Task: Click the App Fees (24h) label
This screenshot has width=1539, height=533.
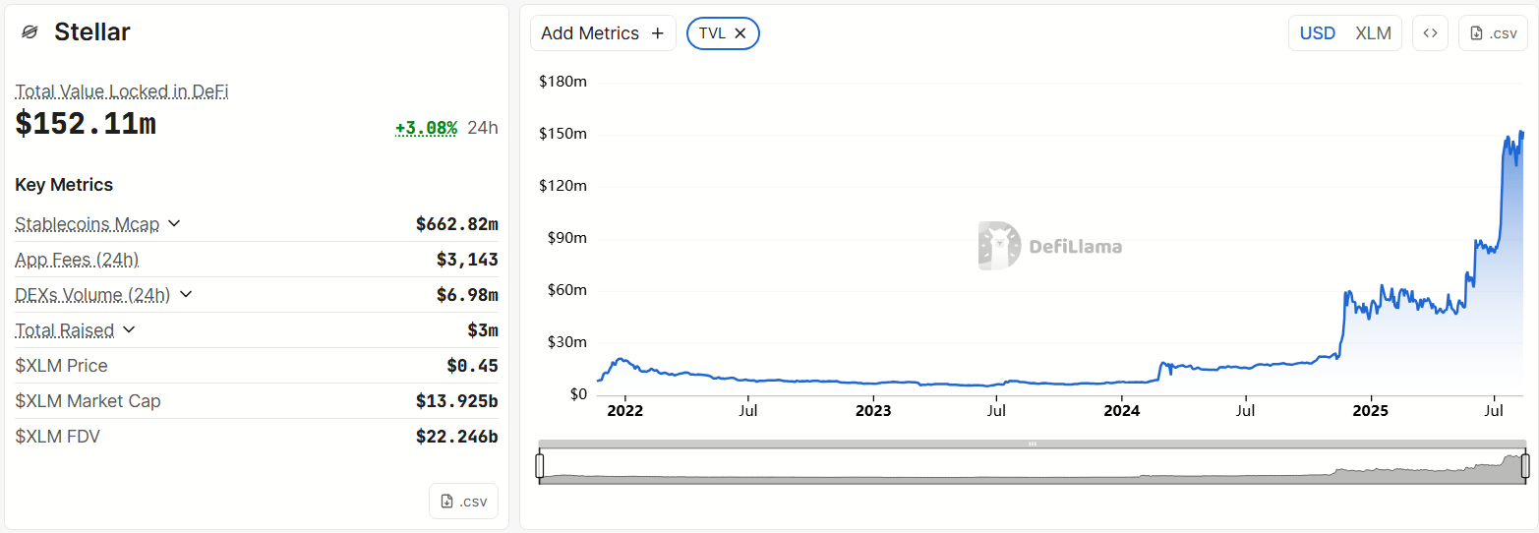Action: tap(77, 260)
